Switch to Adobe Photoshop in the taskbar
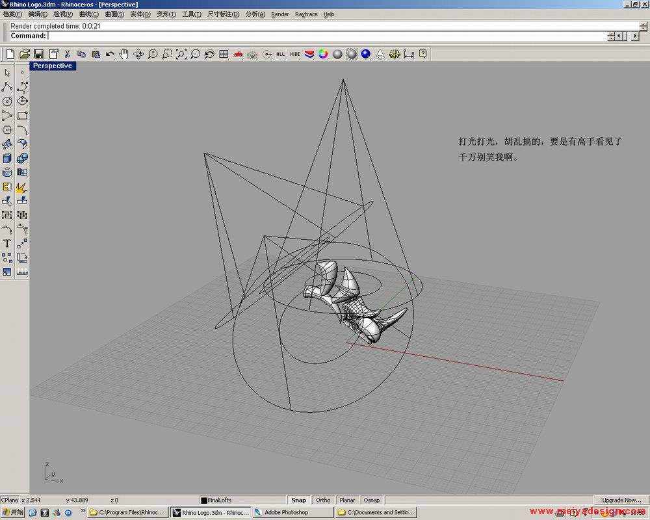Viewport: 650px width, 520px height. [292, 512]
